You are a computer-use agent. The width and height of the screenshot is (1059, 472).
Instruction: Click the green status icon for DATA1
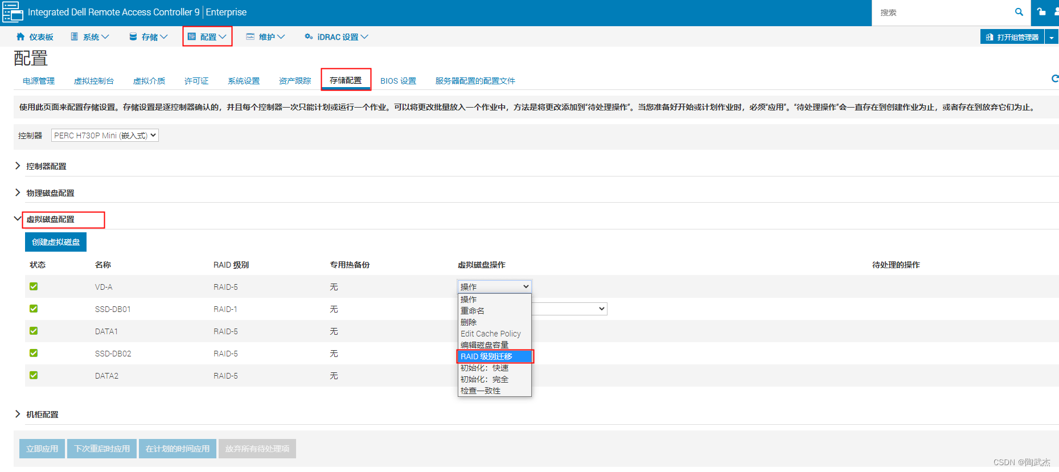[34, 331]
